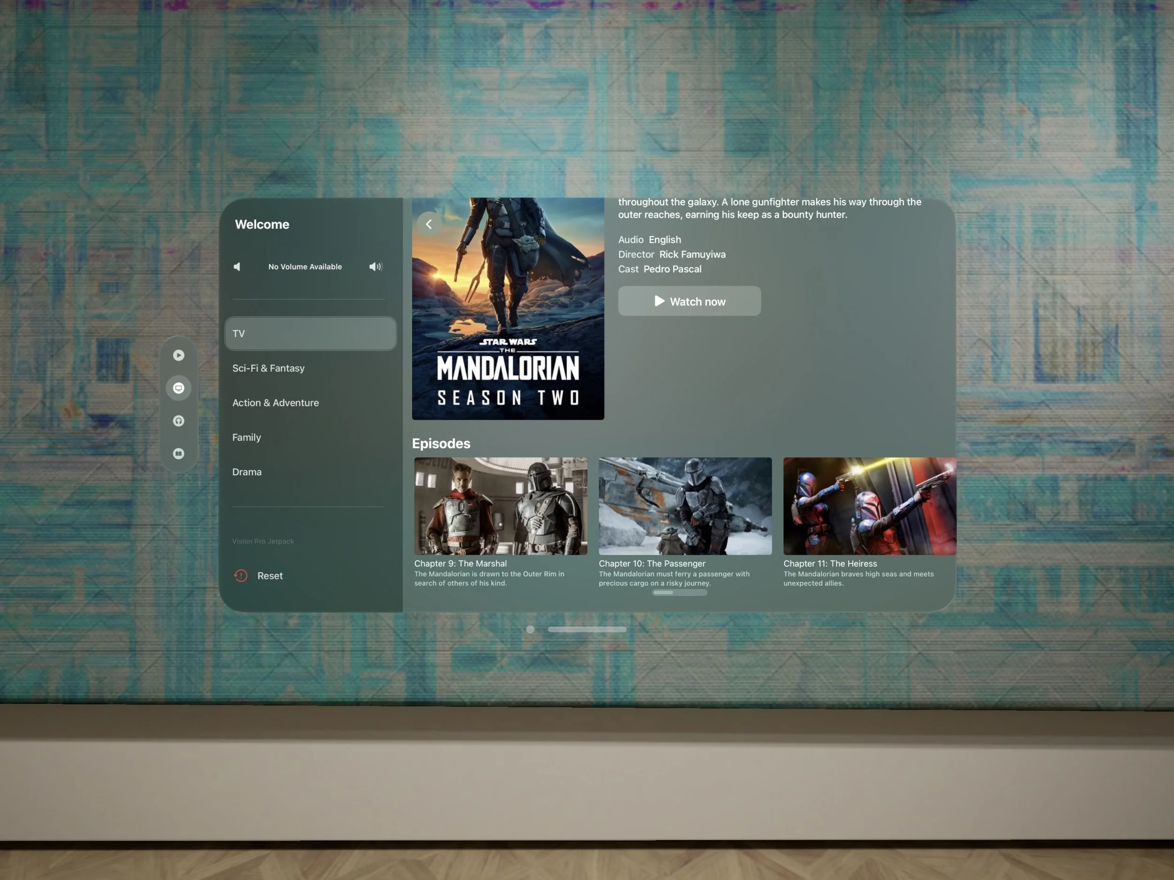
Task: Click the red Reset clock icon
Action: tap(240, 575)
